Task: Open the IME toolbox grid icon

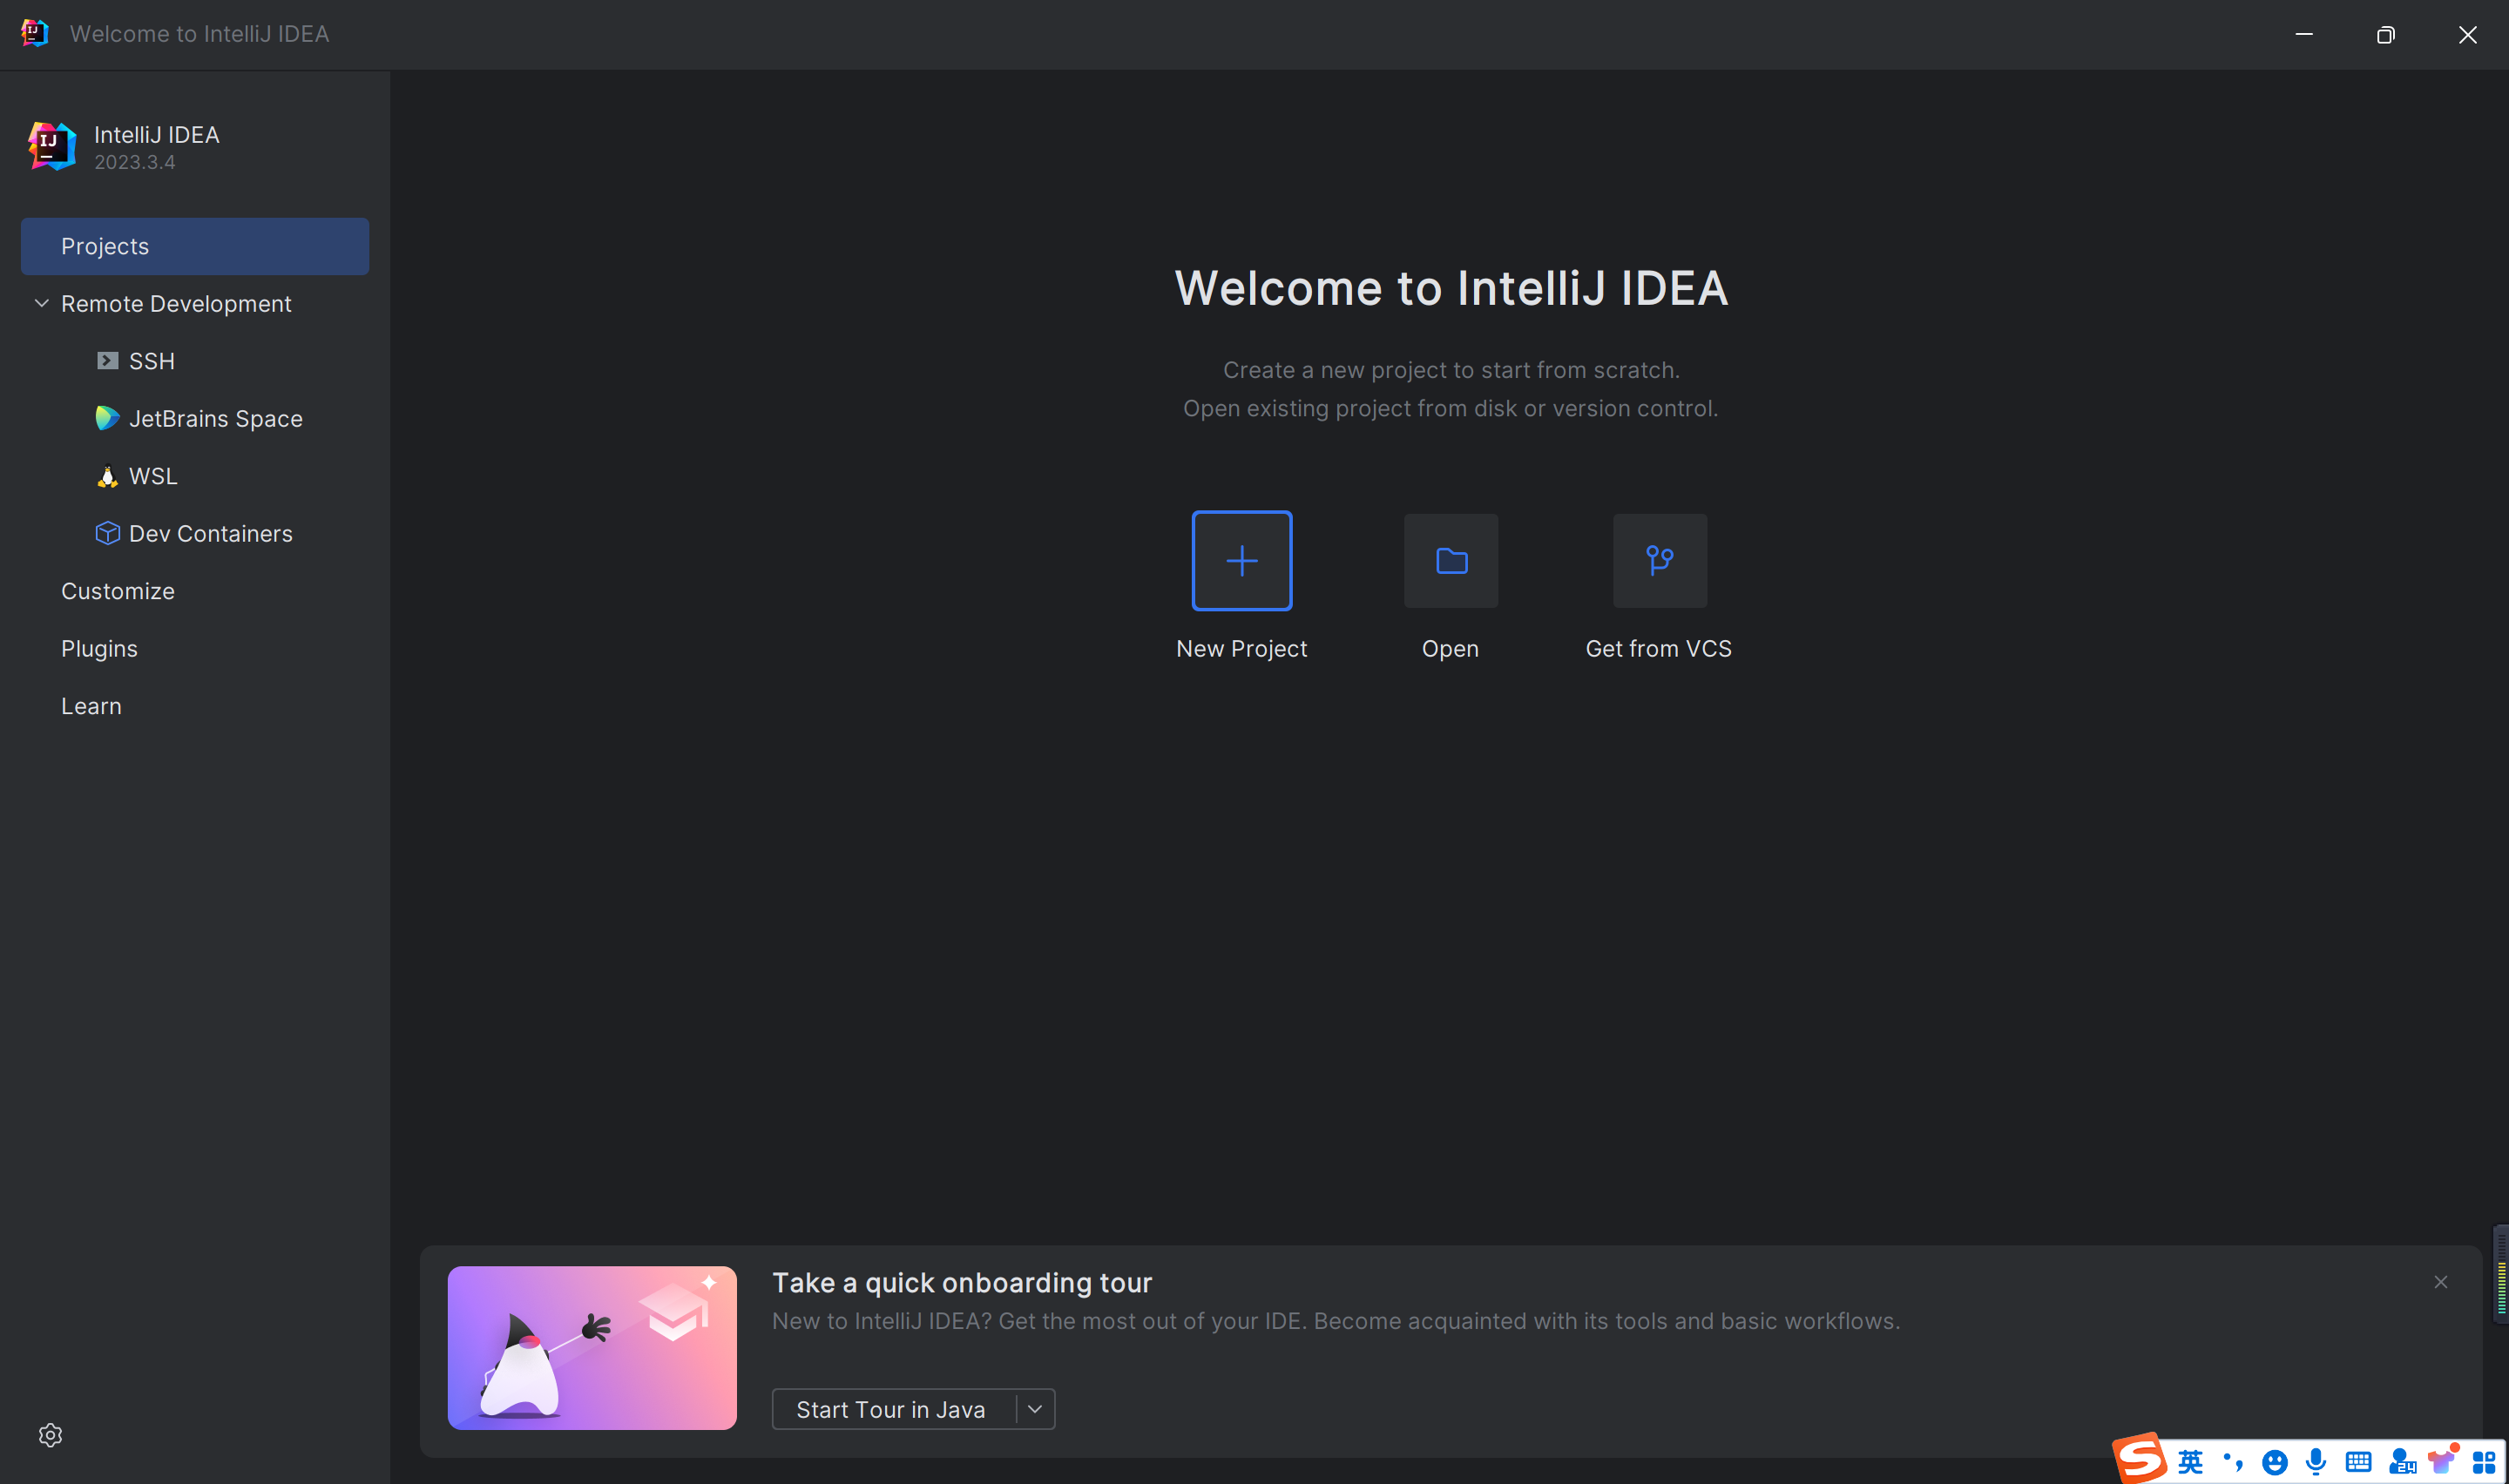Action: pos(2484,1463)
